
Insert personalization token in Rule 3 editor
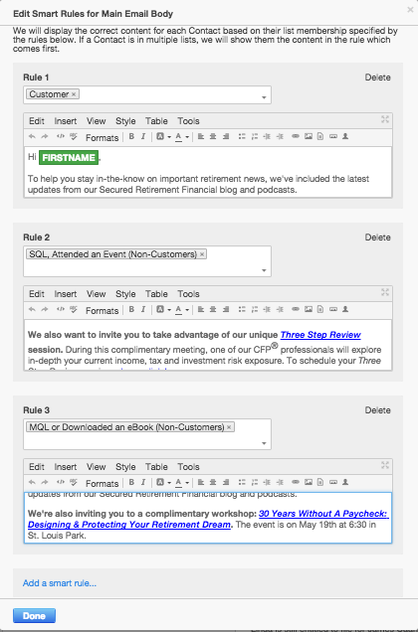[345, 483]
